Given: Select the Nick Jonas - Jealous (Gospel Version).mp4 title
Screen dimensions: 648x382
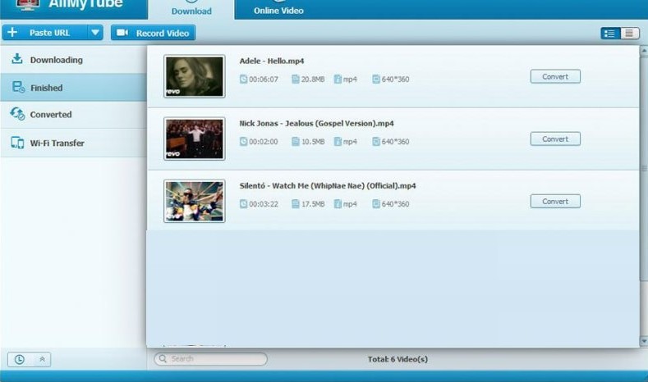Looking at the screenshot, I should (316, 123).
